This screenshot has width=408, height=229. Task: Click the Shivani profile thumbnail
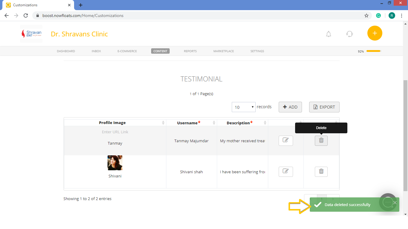(x=115, y=163)
